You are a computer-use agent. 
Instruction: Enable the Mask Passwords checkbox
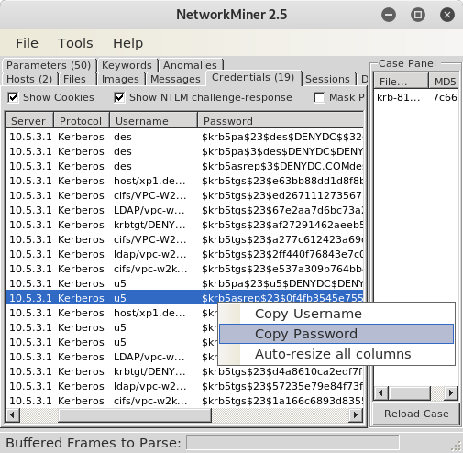tap(319, 97)
